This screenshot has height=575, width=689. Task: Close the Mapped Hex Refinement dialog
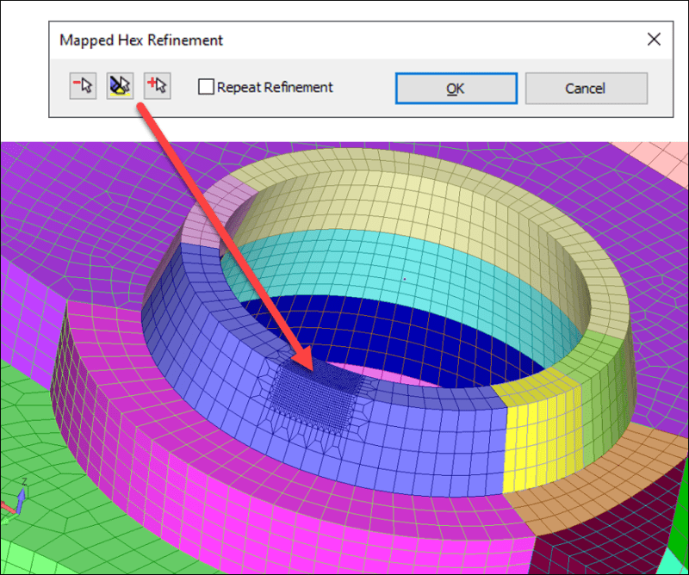click(654, 39)
